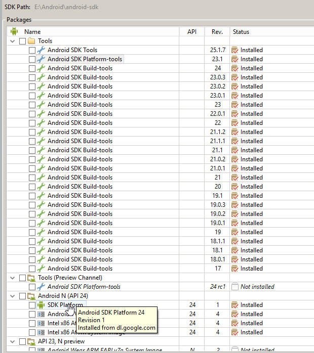The height and width of the screenshot is (353, 314).
Task: Select the Android SDK Build-tools 21.1.1 row
Action: (x=161, y=141)
